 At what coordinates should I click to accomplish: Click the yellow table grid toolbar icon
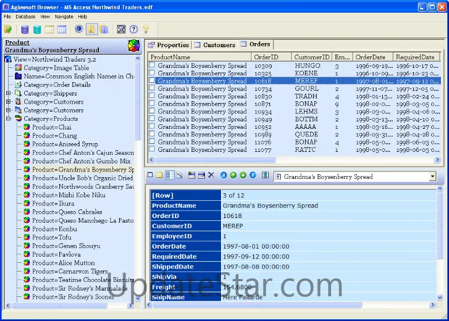click(x=50, y=29)
